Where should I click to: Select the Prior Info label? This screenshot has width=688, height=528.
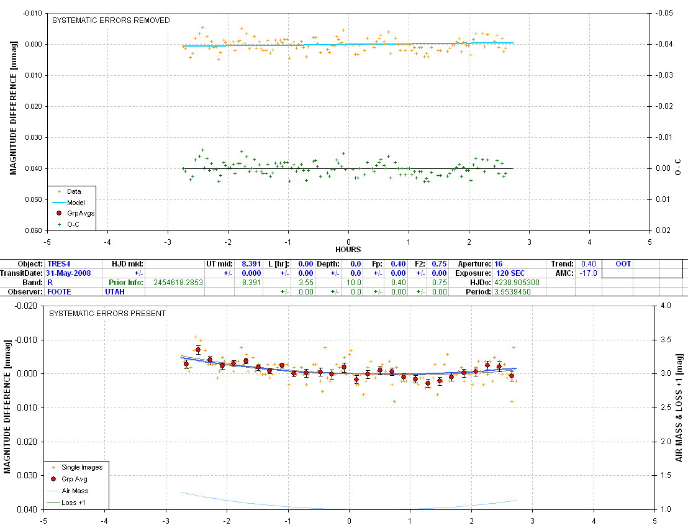126,282
